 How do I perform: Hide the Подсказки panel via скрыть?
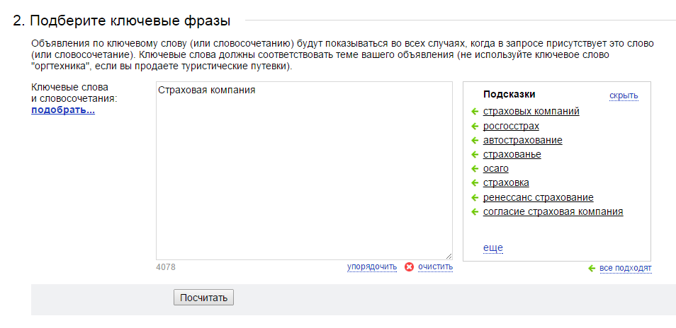point(624,95)
